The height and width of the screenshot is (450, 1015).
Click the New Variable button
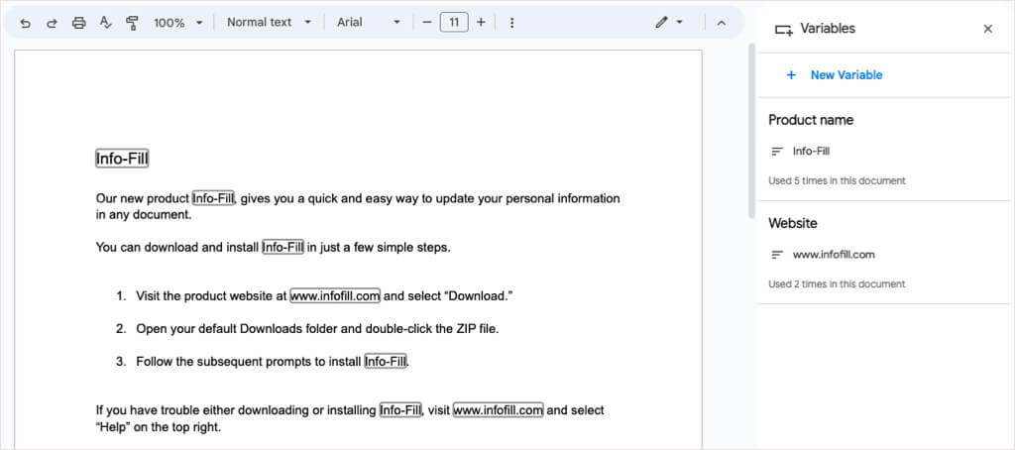tap(834, 75)
